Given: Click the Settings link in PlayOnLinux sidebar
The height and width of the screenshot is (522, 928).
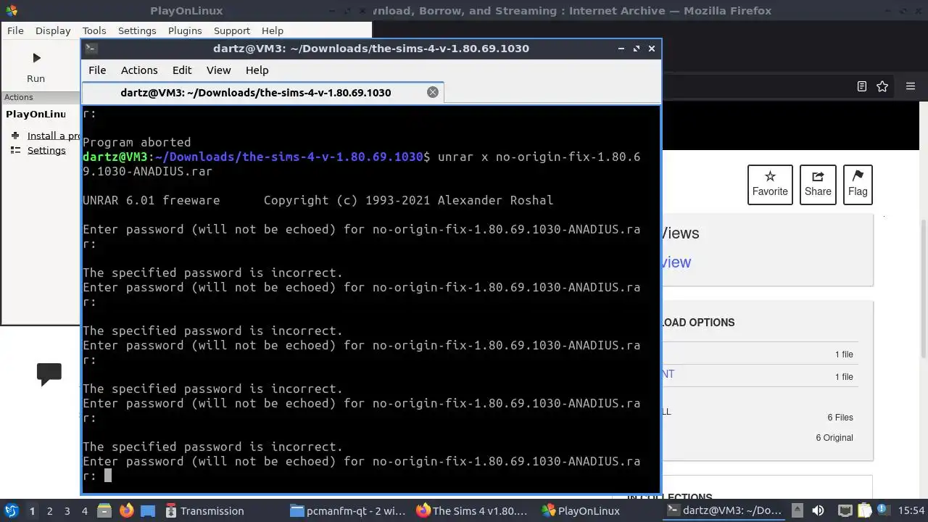Looking at the screenshot, I should [x=46, y=150].
